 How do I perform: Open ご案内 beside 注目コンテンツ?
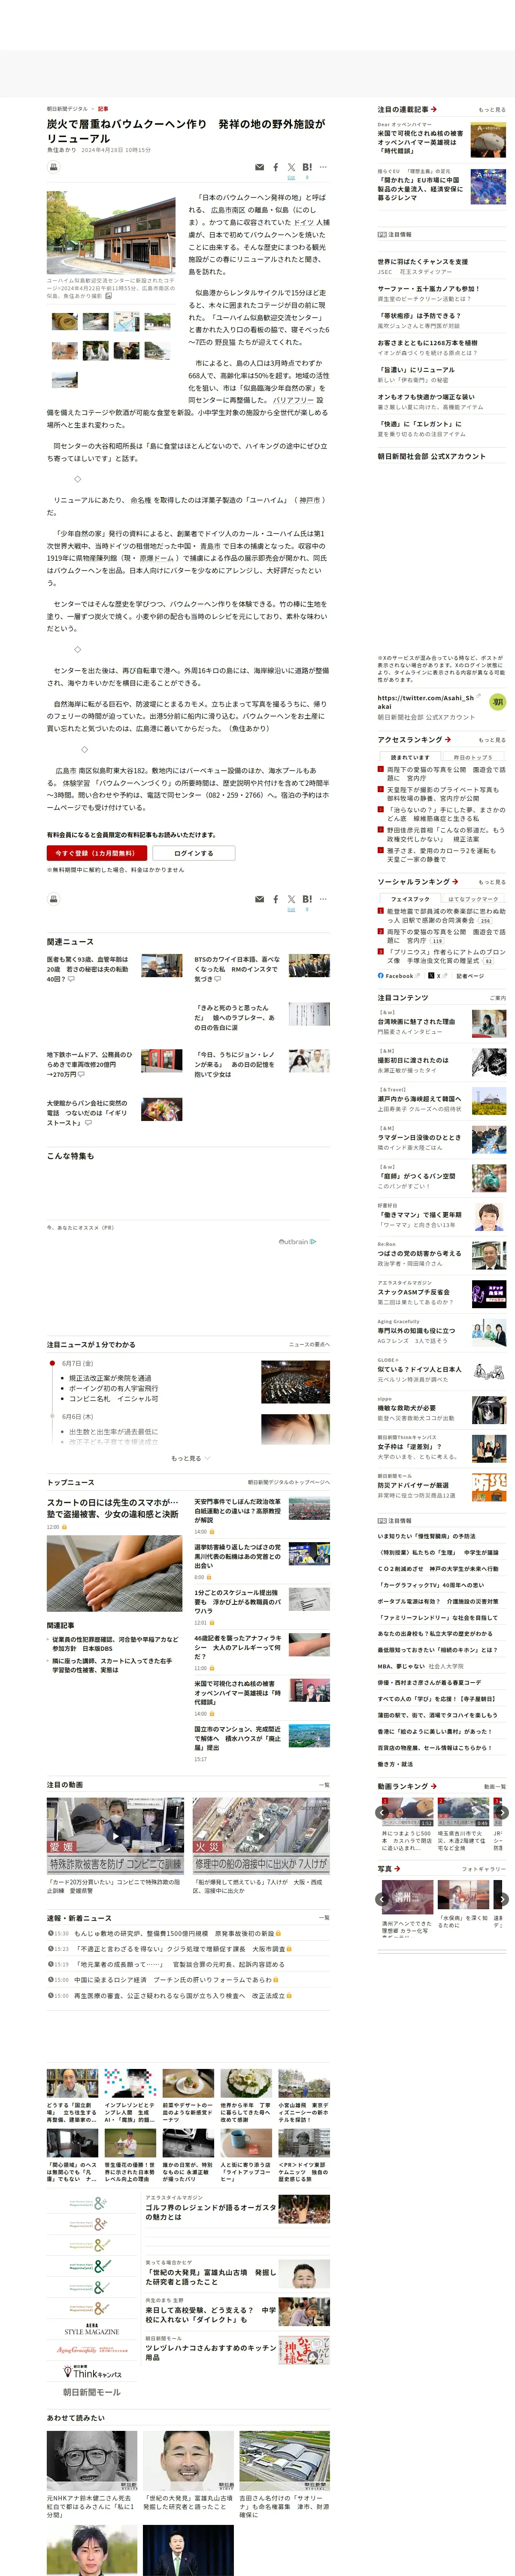(x=498, y=998)
